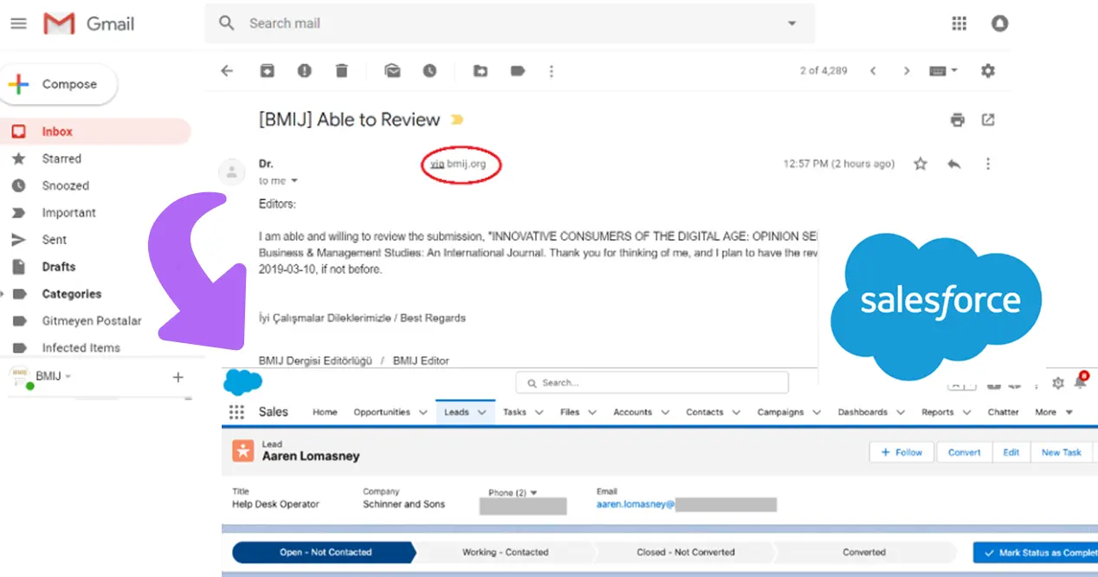This screenshot has width=1098, height=577.
Task: Open the Campaigns tab dropdown chevron
Action: [x=816, y=412]
